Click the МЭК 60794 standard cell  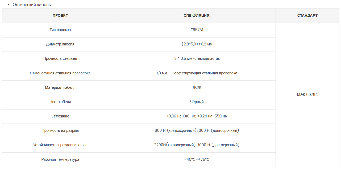tap(307, 95)
